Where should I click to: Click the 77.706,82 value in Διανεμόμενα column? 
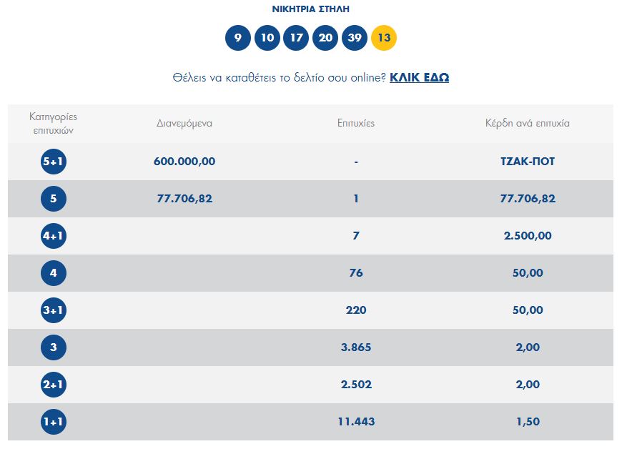184,199
